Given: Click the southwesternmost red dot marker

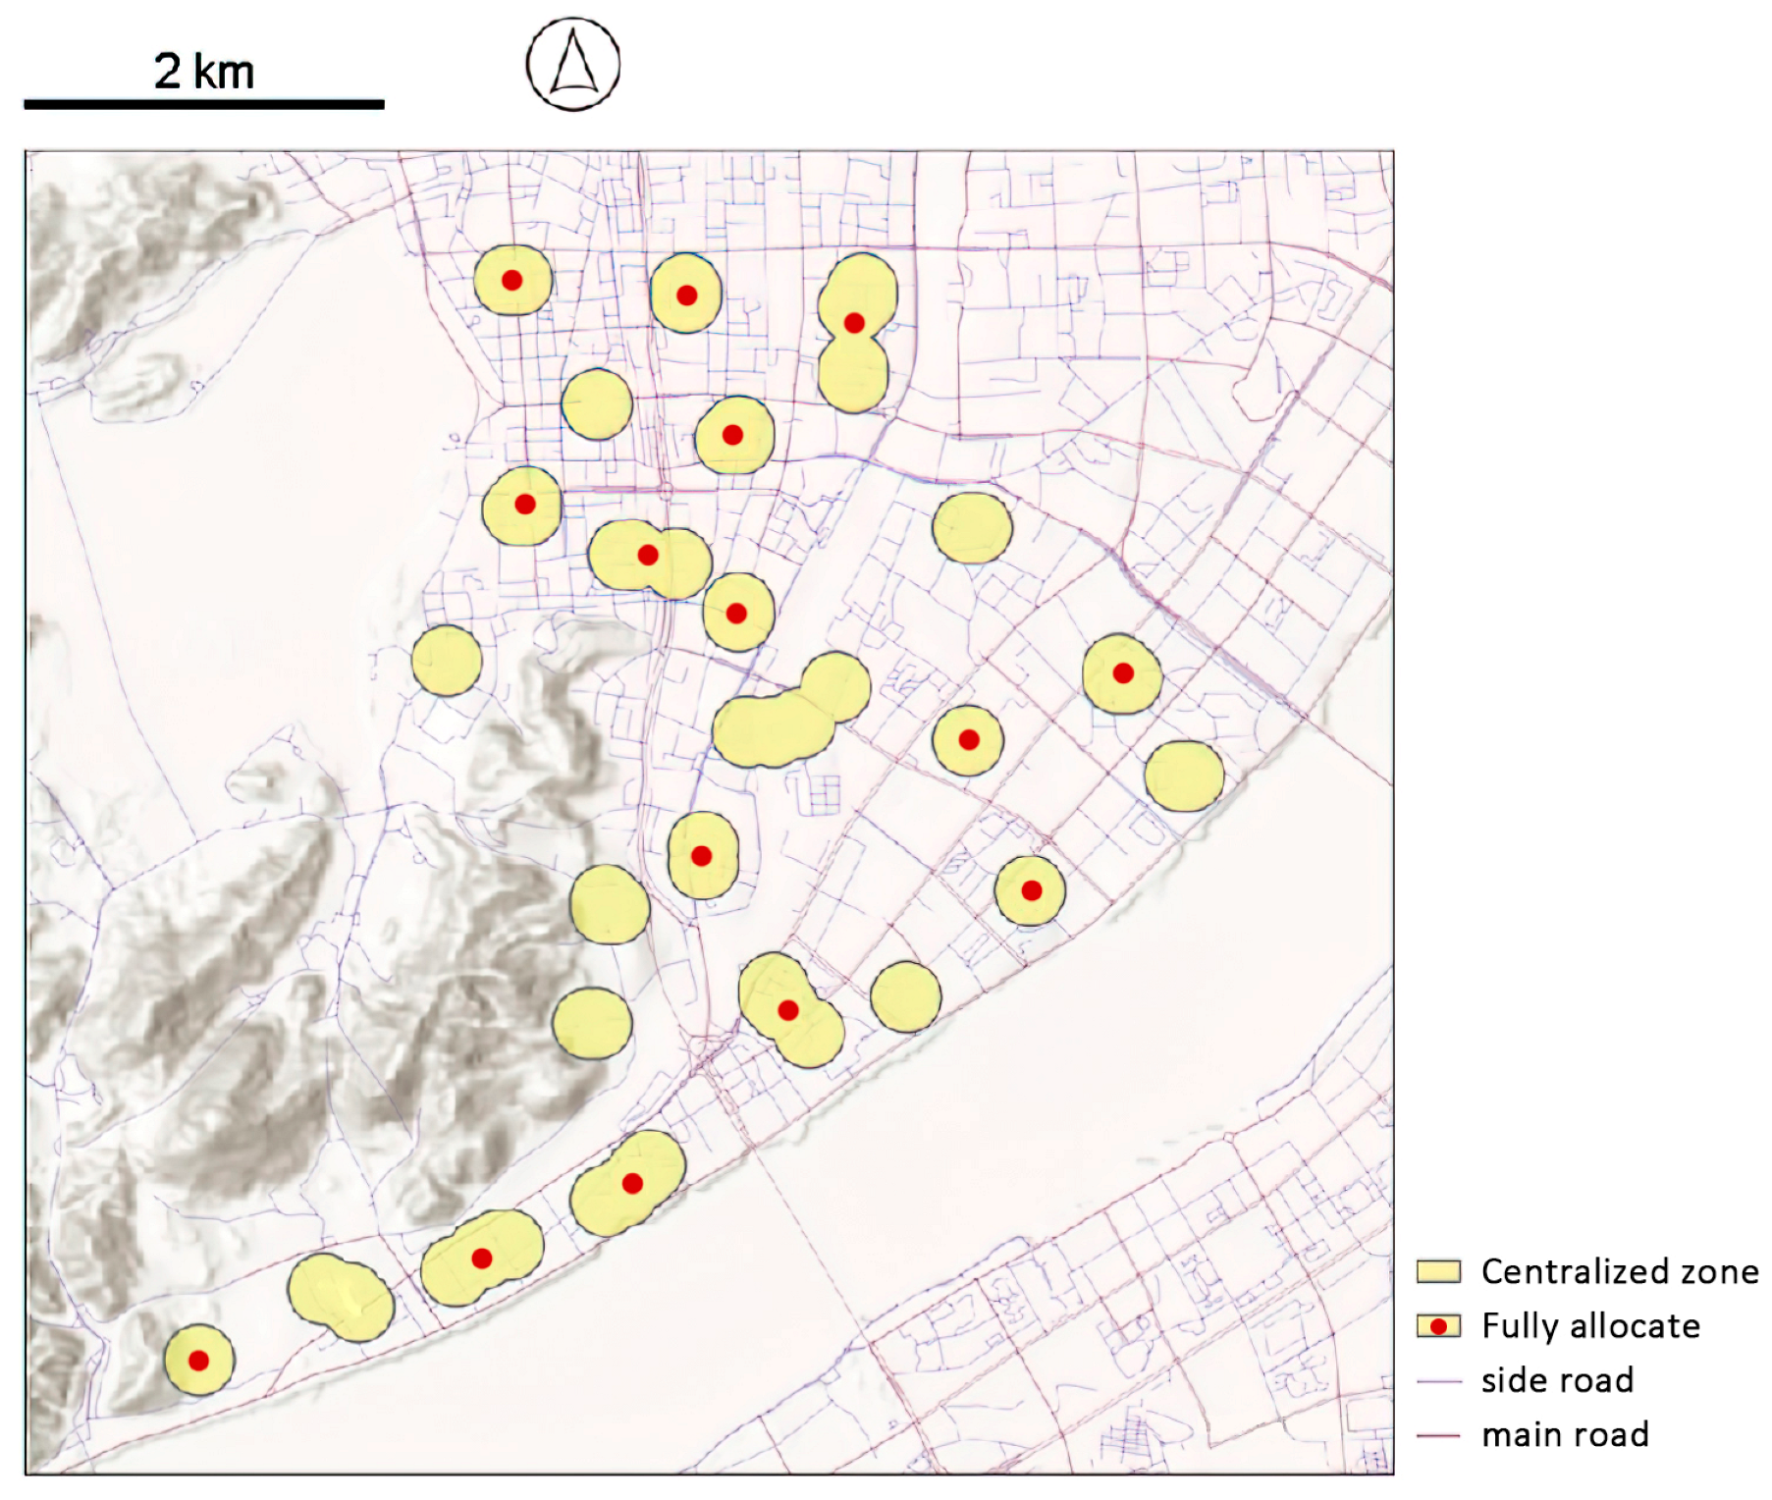Looking at the screenshot, I should 198,1361.
